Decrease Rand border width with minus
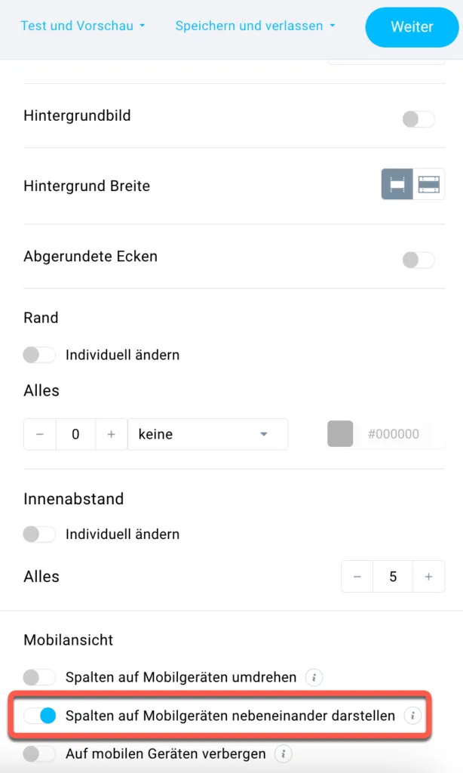 pyautogui.click(x=40, y=434)
